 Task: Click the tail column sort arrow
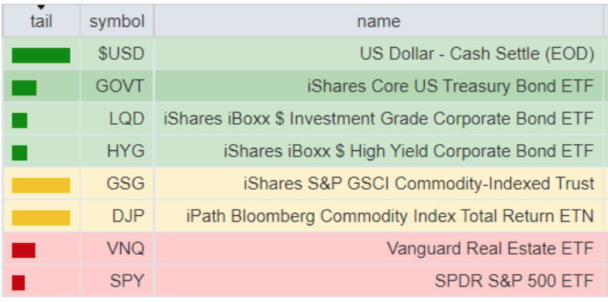[41, 8]
